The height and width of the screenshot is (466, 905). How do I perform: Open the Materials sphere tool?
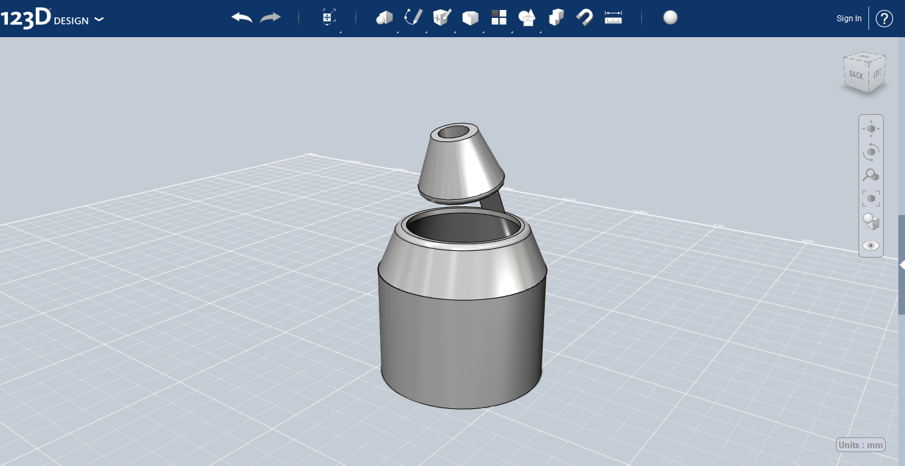(x=670, y=18)
